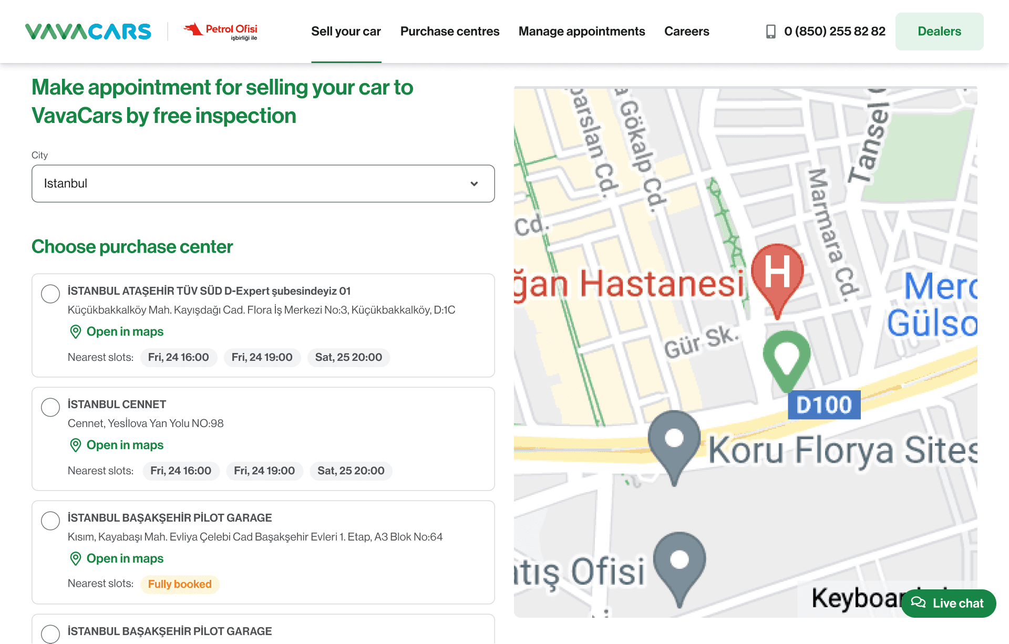Click the Dealers button
The image size is (1009, 644).
click(939, 32)
